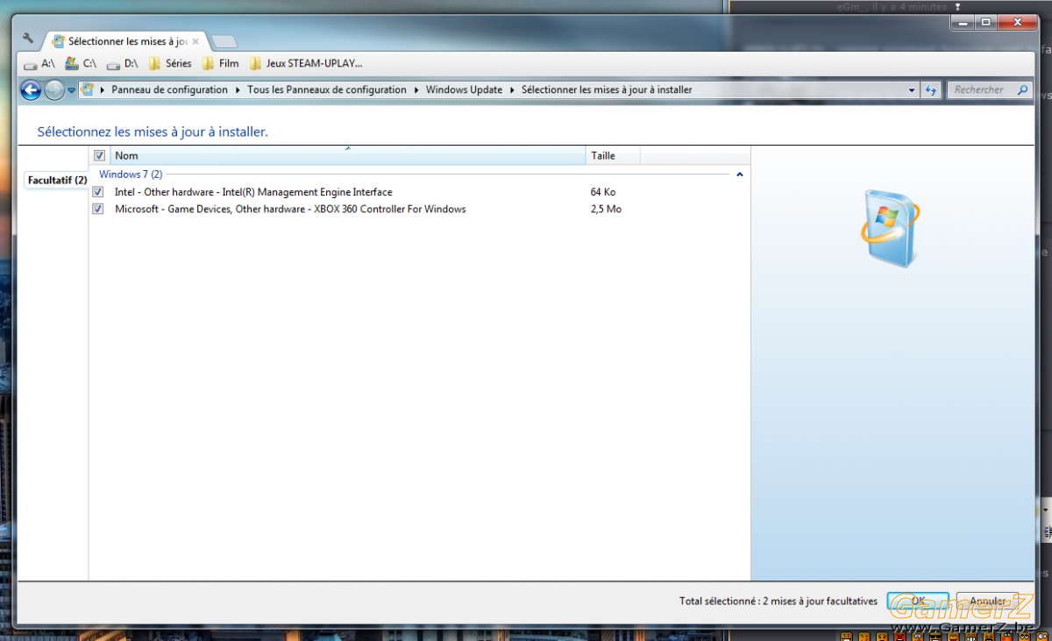Confirm selection with the OK button
This screenshot has height=641, width=1052.
coord(917,602)
